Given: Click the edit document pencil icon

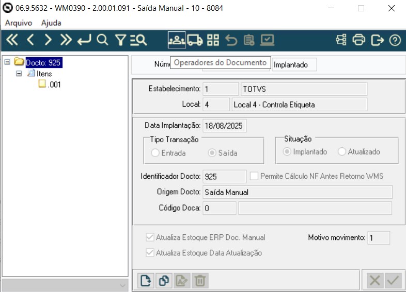Looking at the screenshot, I should coord(182,281).
